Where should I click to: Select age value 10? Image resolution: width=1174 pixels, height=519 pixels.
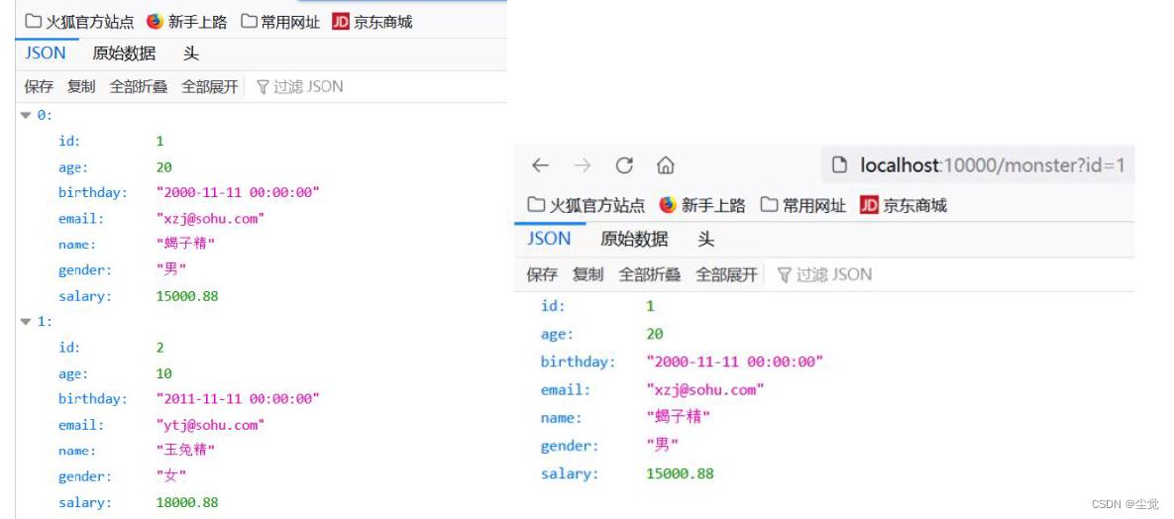(164, 373)
